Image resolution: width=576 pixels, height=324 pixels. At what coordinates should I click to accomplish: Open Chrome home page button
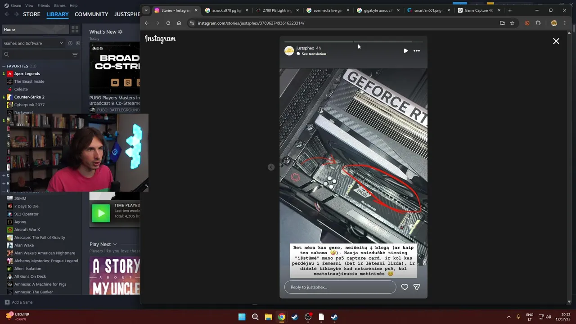point(179,23)
